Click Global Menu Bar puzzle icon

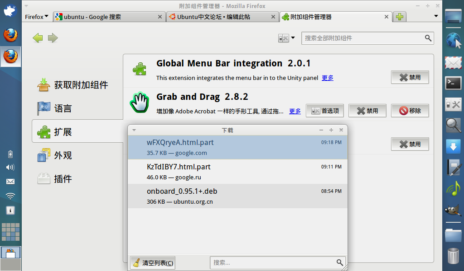point(140,69)
